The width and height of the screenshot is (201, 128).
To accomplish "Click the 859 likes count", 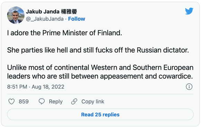I will point(23,102).
